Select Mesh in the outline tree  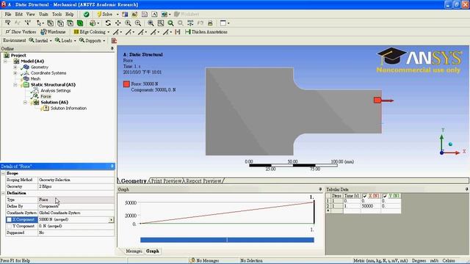(x=35, y=78)
